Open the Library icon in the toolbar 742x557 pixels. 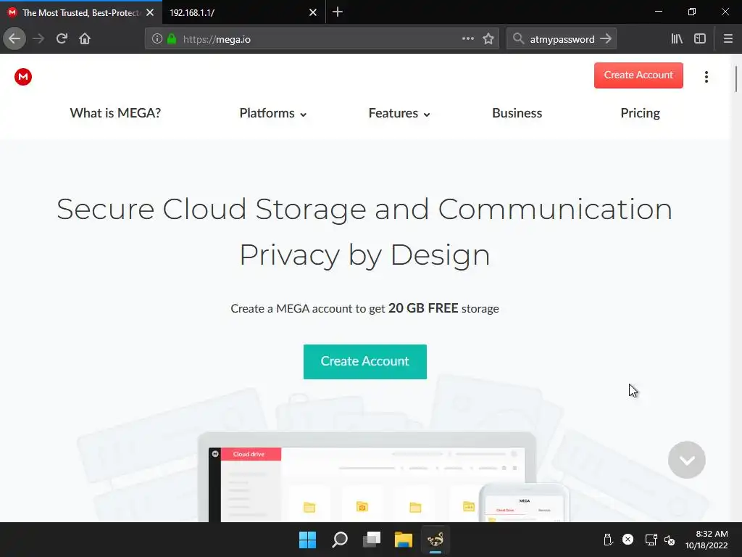(x=677, y=39)
